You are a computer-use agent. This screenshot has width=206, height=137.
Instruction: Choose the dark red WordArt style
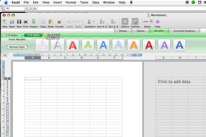(149, 45)
